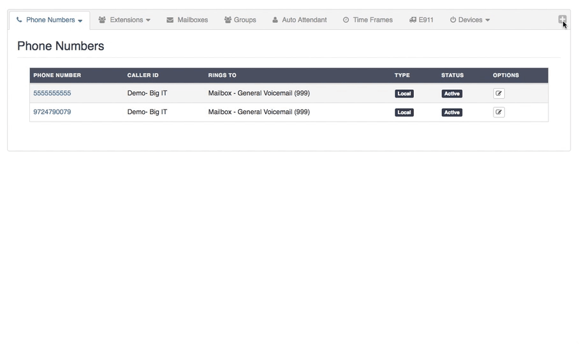Click edit icon for number 9724790079

point(499,112)
